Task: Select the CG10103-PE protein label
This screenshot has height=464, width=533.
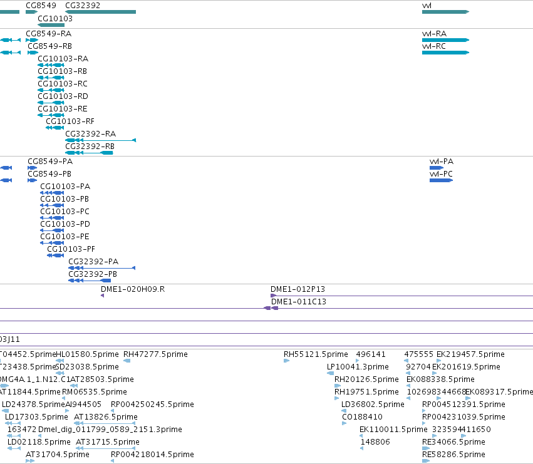Action: 65,237
